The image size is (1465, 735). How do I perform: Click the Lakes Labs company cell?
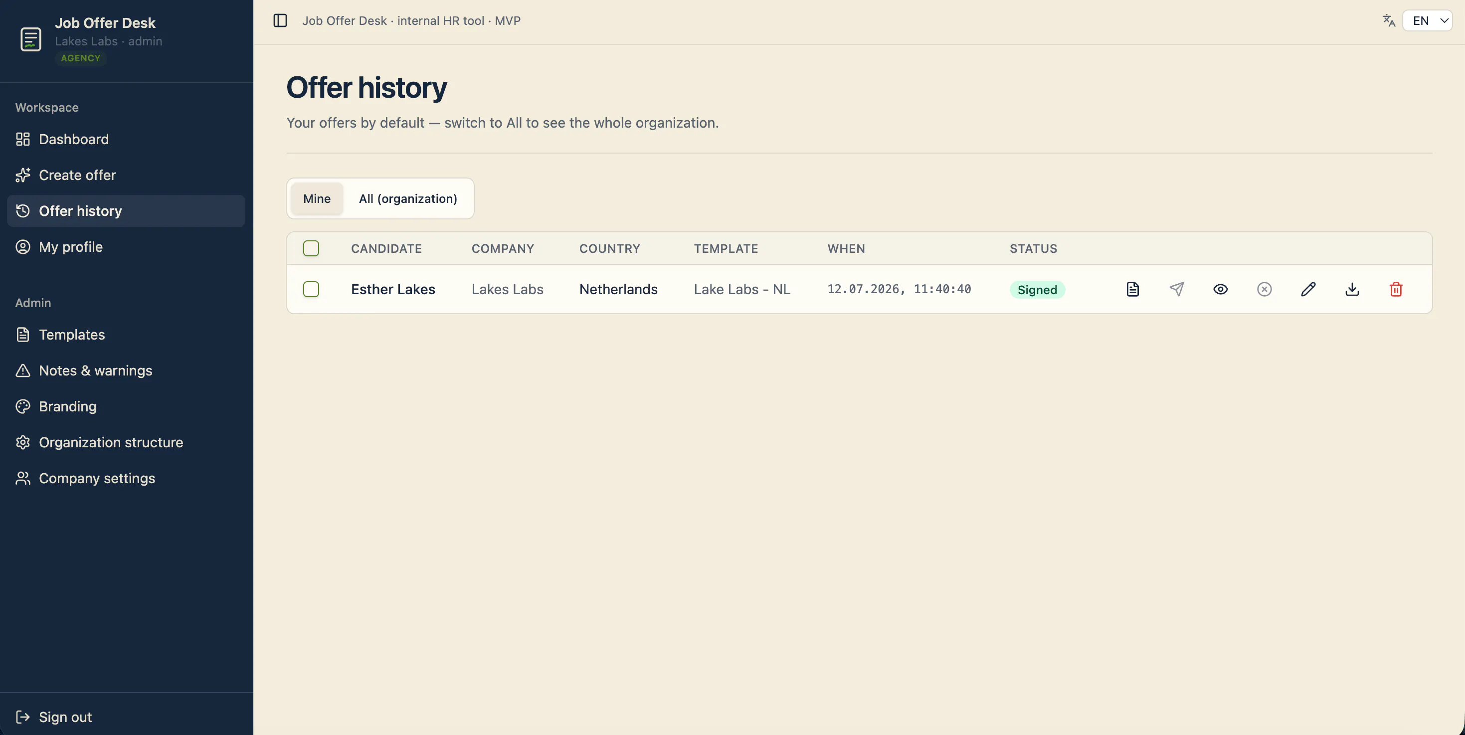[507, 289]
